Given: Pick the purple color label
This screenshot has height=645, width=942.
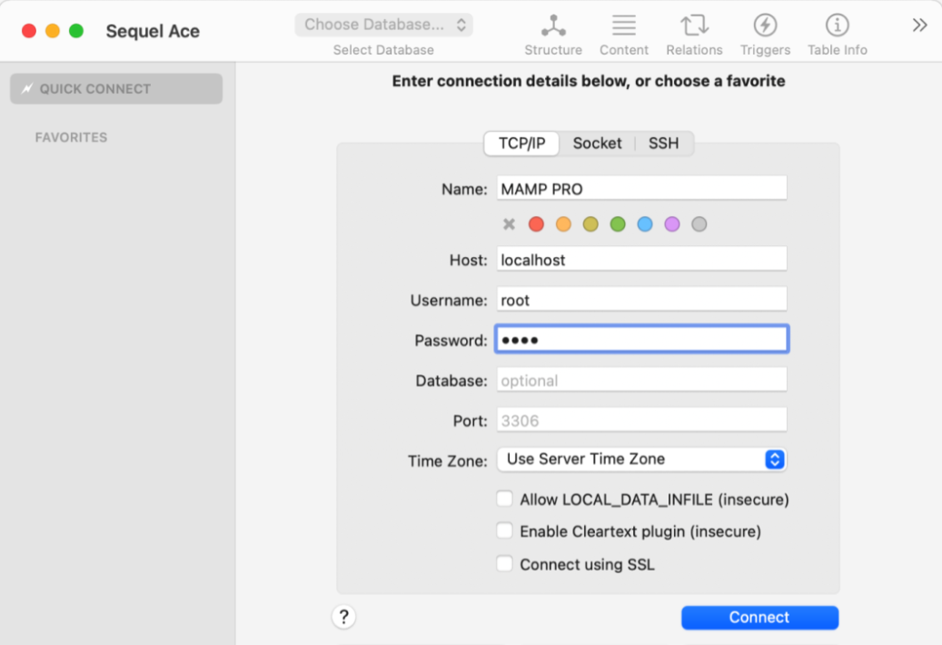Looking at the screenshot, I should pos(671,224).
